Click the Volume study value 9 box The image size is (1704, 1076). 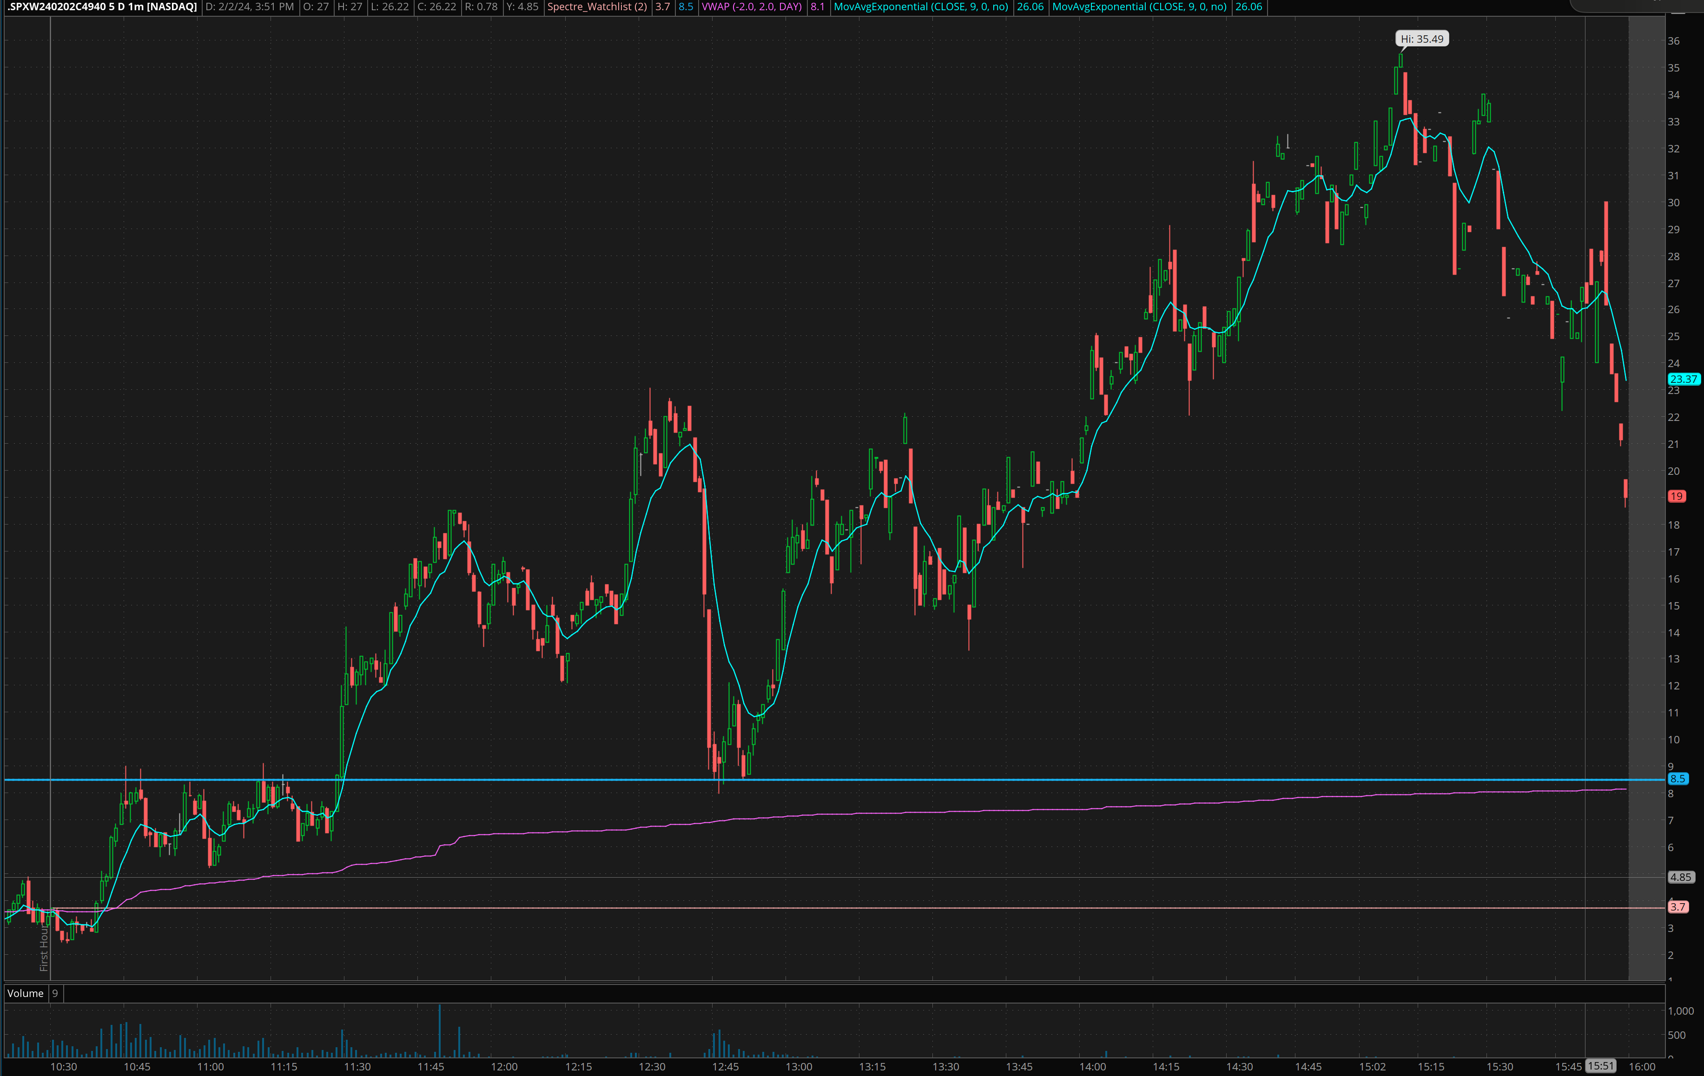(55, 993)
